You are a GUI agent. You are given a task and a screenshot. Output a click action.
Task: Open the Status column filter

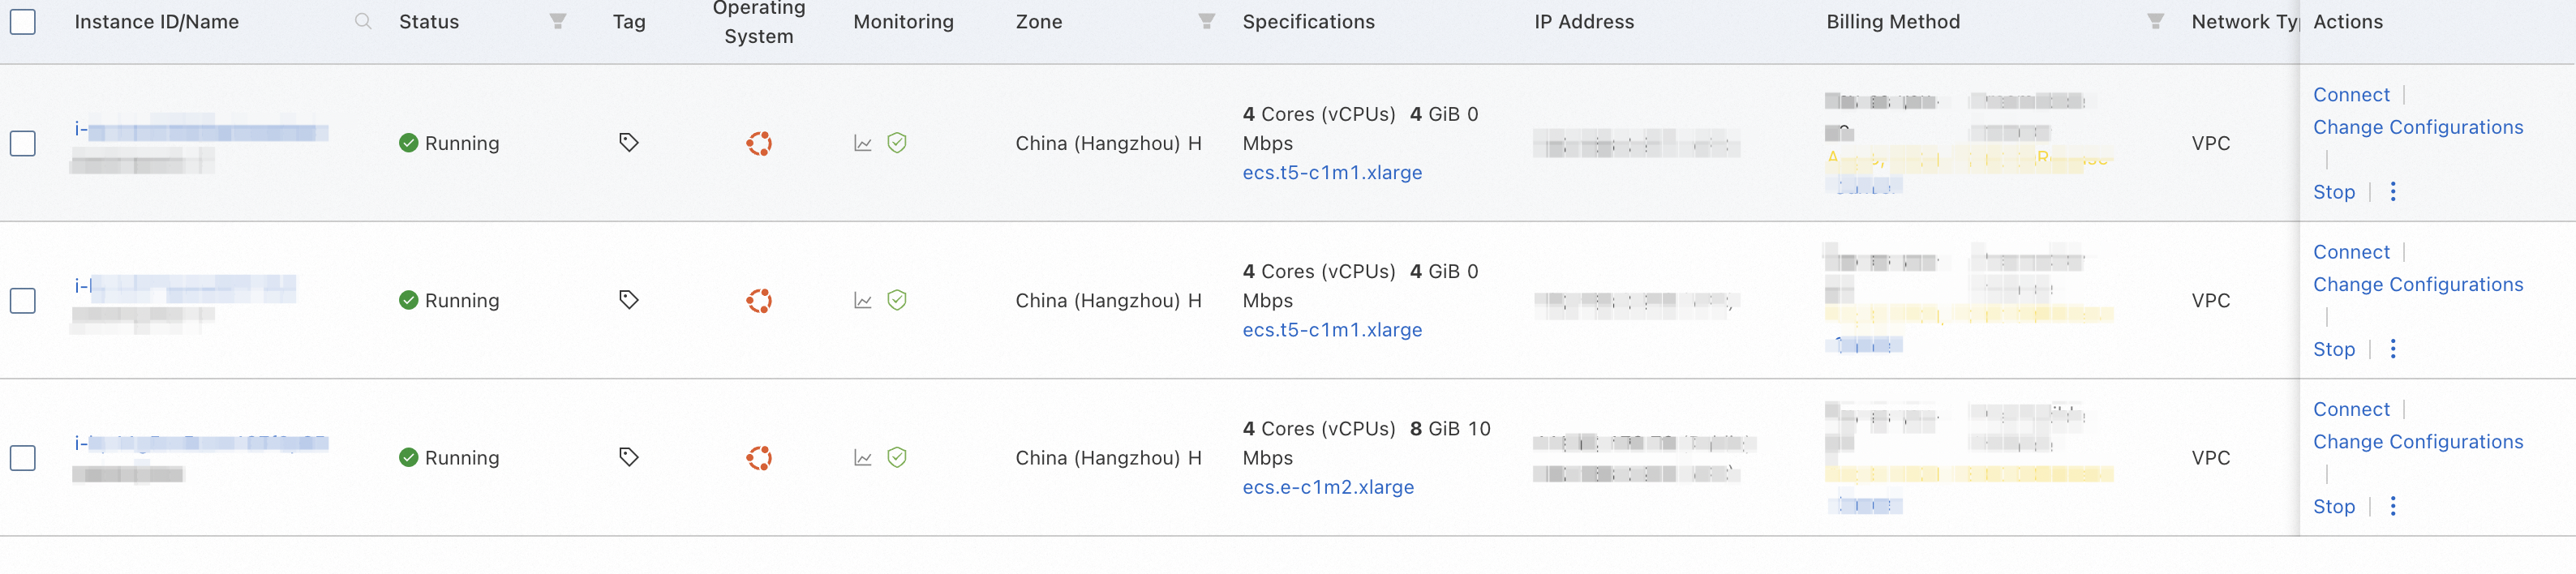coord(558,22)
